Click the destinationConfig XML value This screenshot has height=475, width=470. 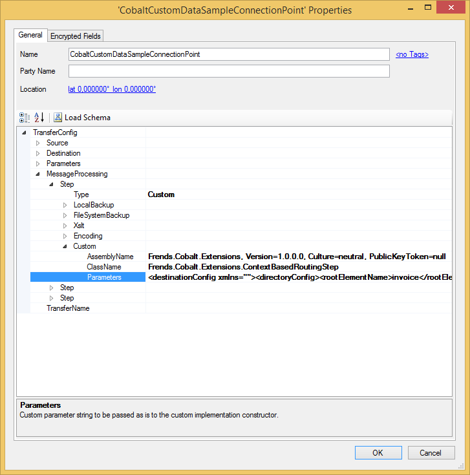tap(300, 277)
